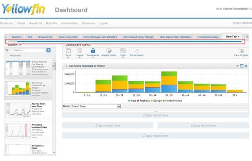Open the KPI tab
Screen dimensions: 252x161
coord(30,37)
